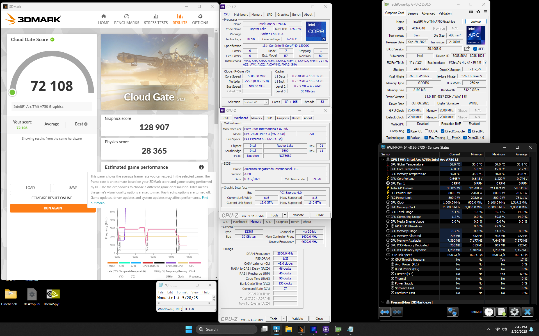The width and height of the screenshot is (539, 336).
Task: Toggle the DirectML checkbox
Action: (x=469, y=131)
